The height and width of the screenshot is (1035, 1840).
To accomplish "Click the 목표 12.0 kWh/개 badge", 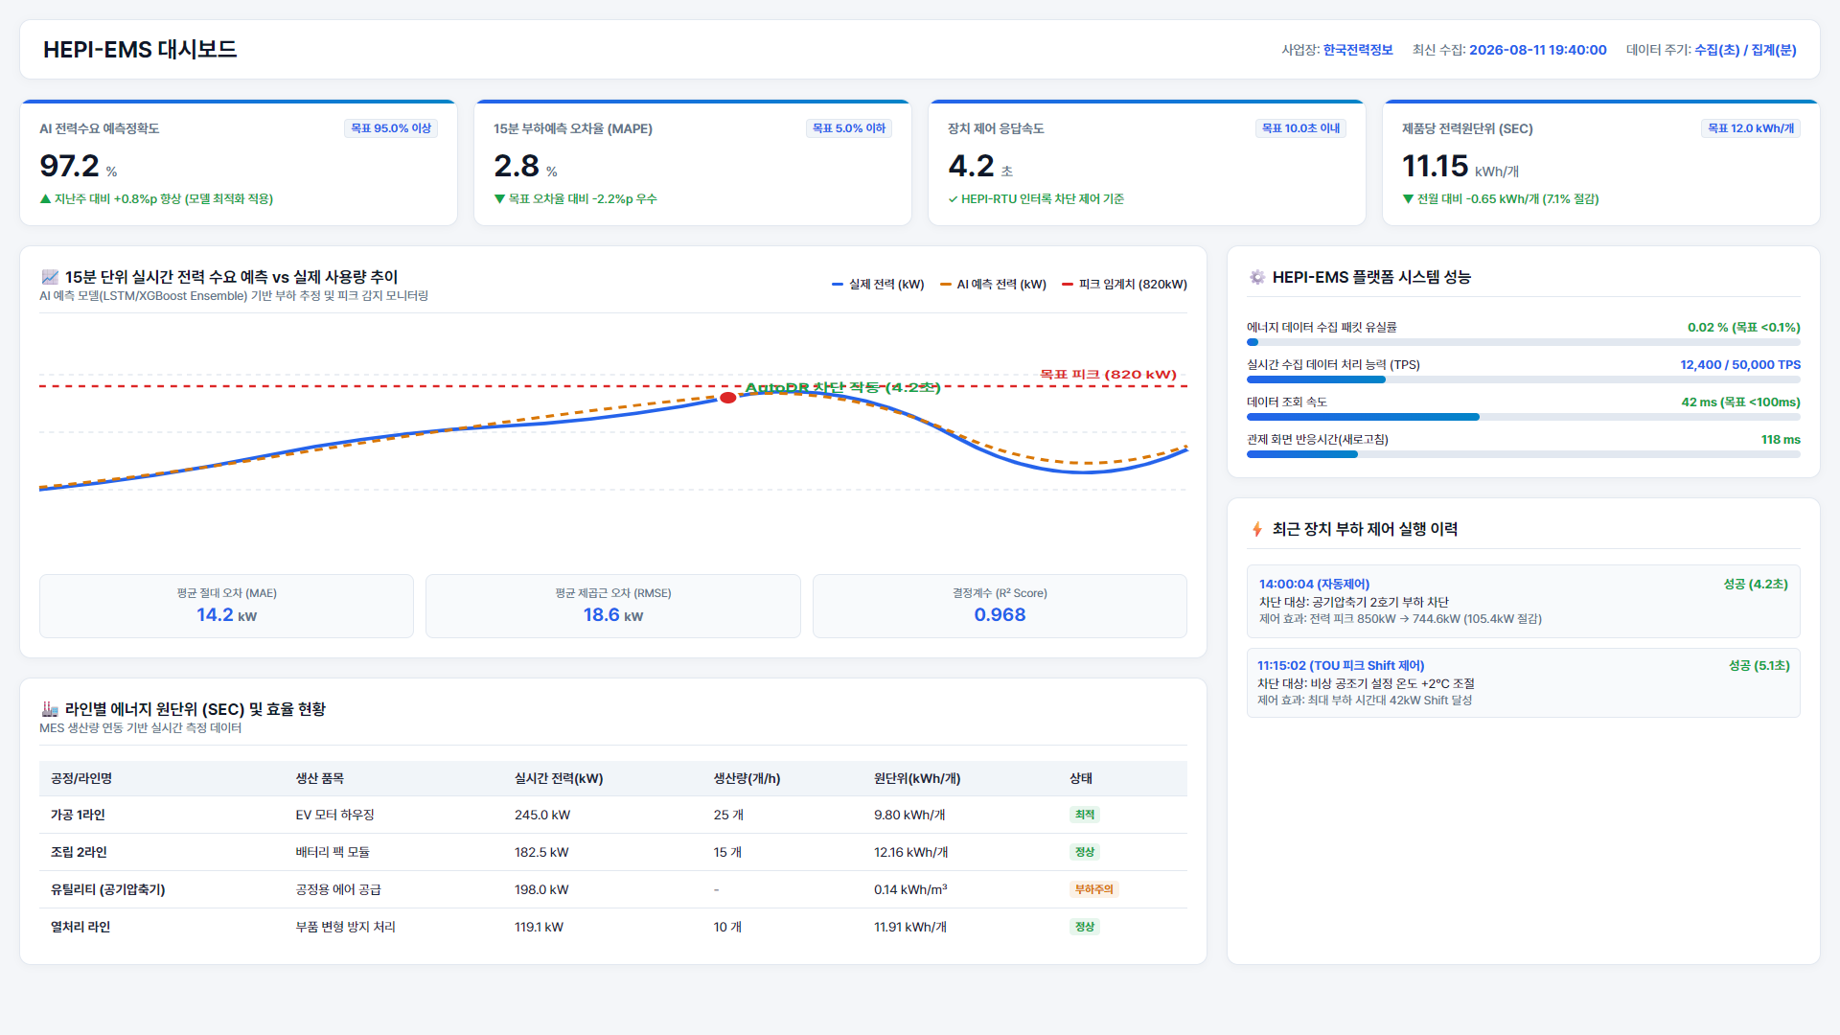I will (x=1751, y=128).
